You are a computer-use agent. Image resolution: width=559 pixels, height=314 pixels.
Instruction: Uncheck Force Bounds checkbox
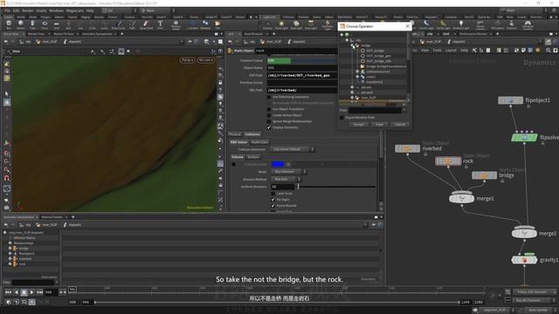pos(273,206)
